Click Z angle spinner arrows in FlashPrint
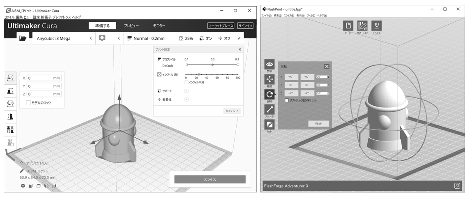This screenshot has width=470, height=199. pyautogui.click(x=328, y=93)
